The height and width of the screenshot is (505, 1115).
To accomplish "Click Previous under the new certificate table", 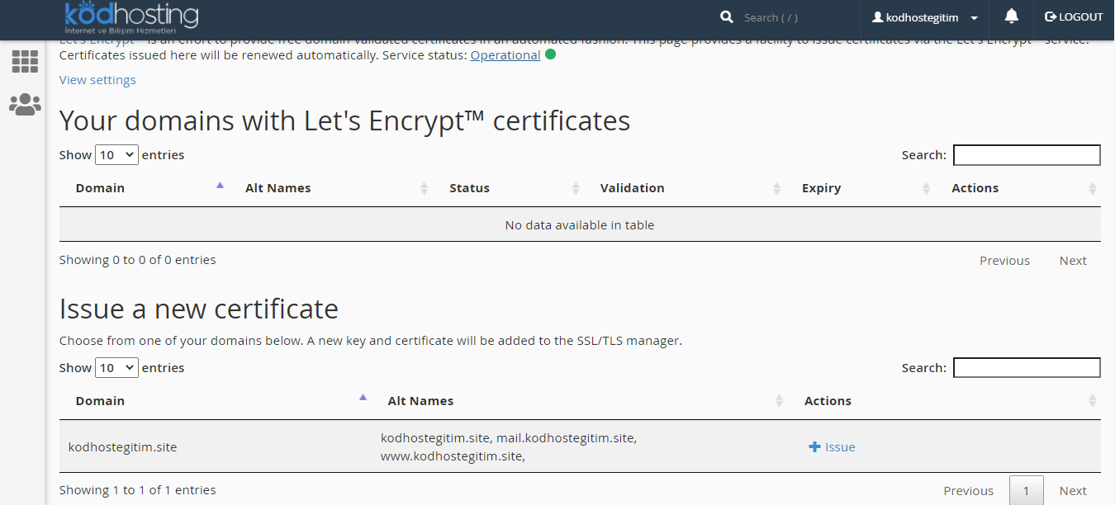I will tap(968, 491).
